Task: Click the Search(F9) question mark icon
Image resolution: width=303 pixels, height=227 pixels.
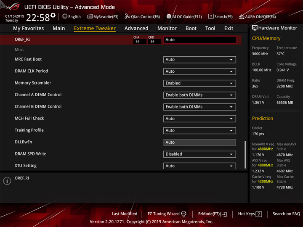Action: tap(211, 16)
